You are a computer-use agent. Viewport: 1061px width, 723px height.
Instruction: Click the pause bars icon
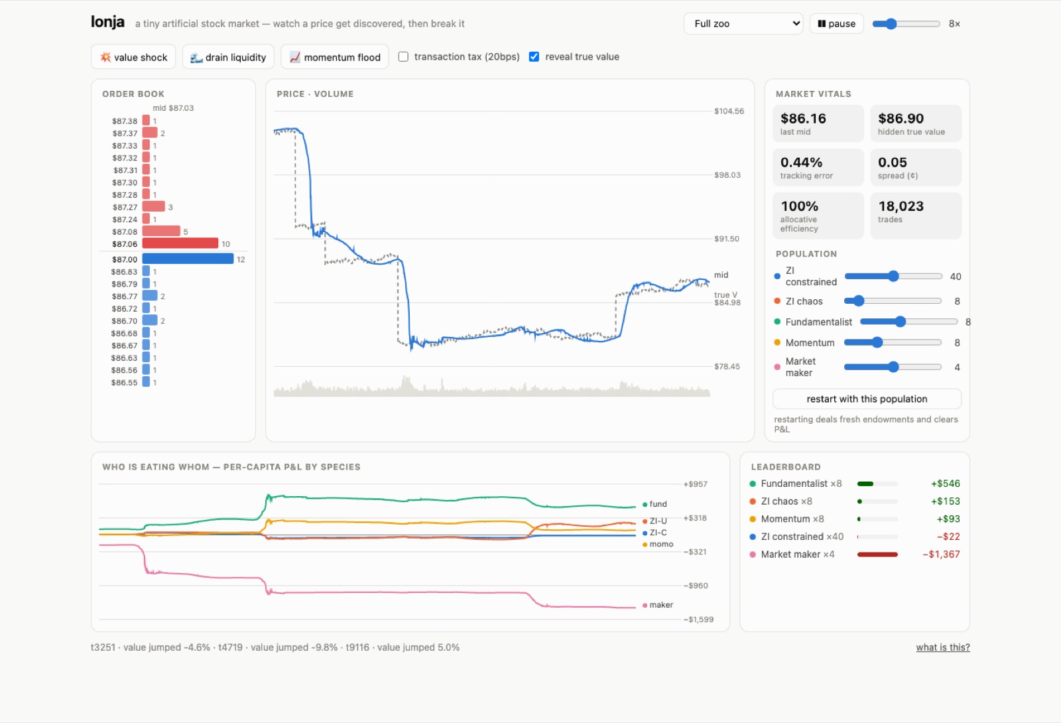(822, 24)
